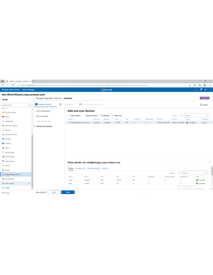Click Save and exit

point(41,192)
